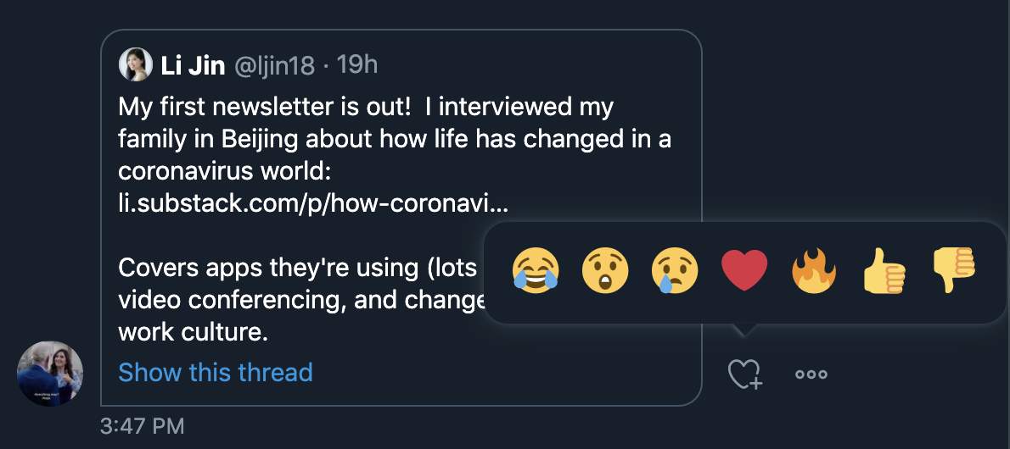
Task: Add a thumbs up reaction
Action: point(884,271)
